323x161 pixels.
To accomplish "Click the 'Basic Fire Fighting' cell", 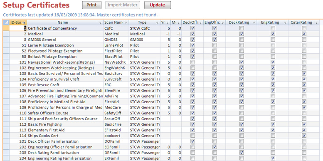I will [65, 124].
